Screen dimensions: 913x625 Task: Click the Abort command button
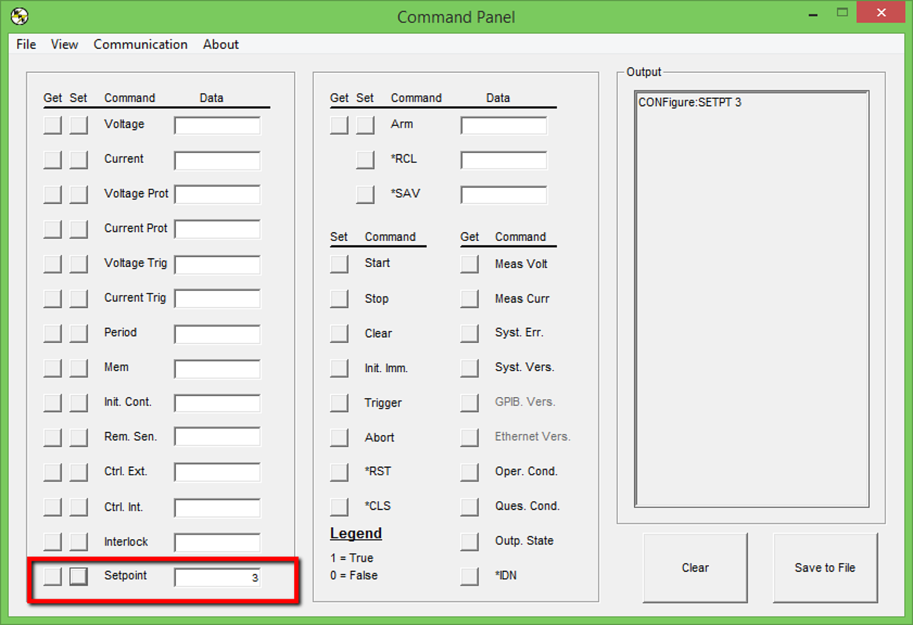pos(339,438)
